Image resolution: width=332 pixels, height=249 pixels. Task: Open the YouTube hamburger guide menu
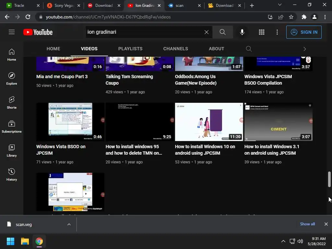click(12, 32)
